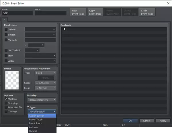
Task: Increase the variable value stepper
Action: [x=43, y=44]
